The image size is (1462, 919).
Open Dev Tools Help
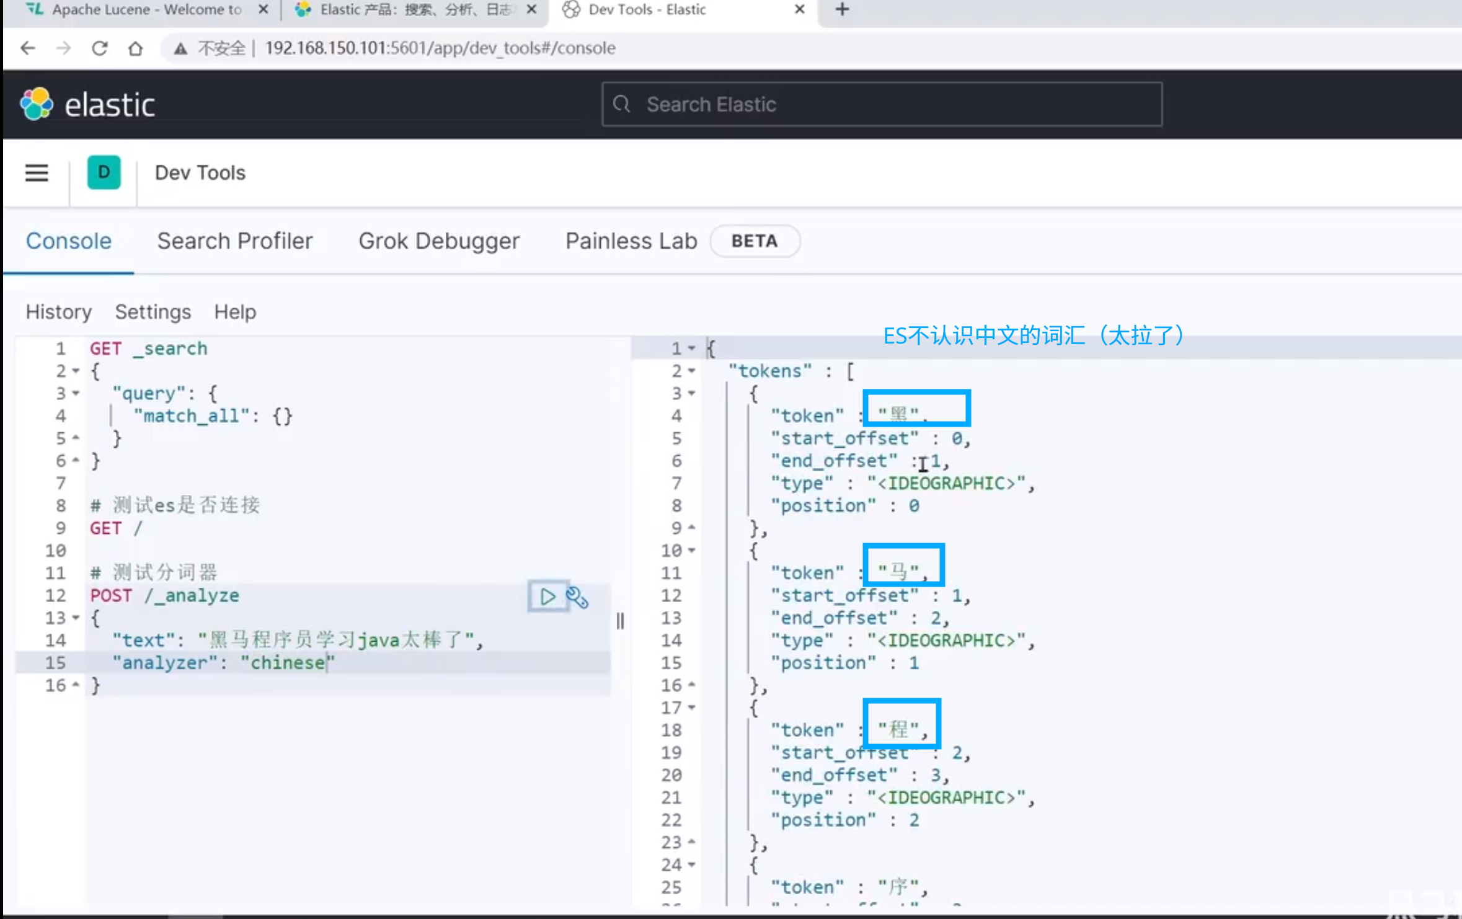coord(235,312)
